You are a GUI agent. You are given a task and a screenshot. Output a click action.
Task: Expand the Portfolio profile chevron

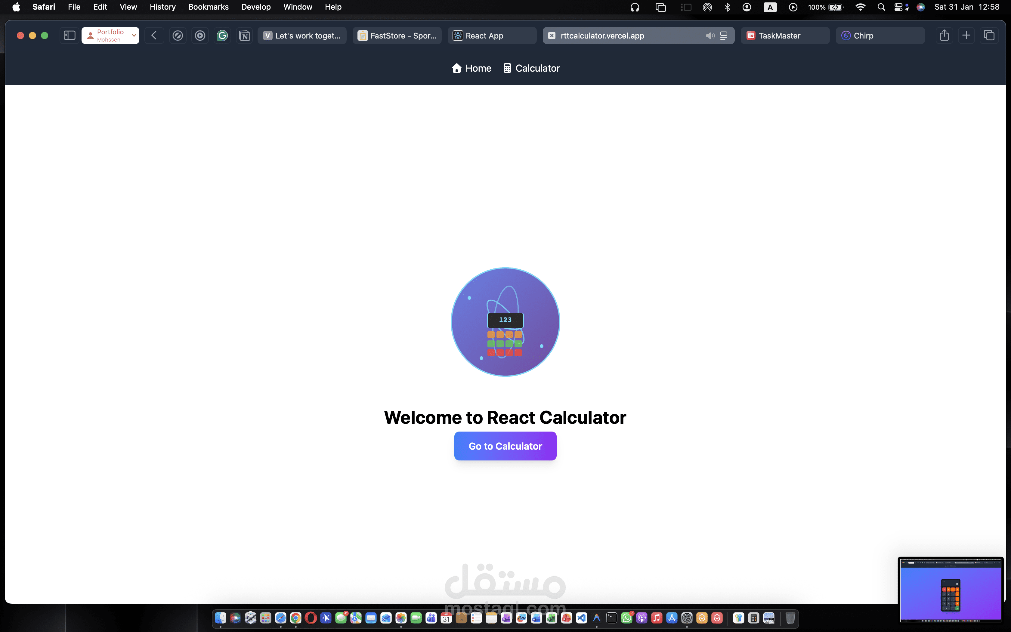coord(133,36)
